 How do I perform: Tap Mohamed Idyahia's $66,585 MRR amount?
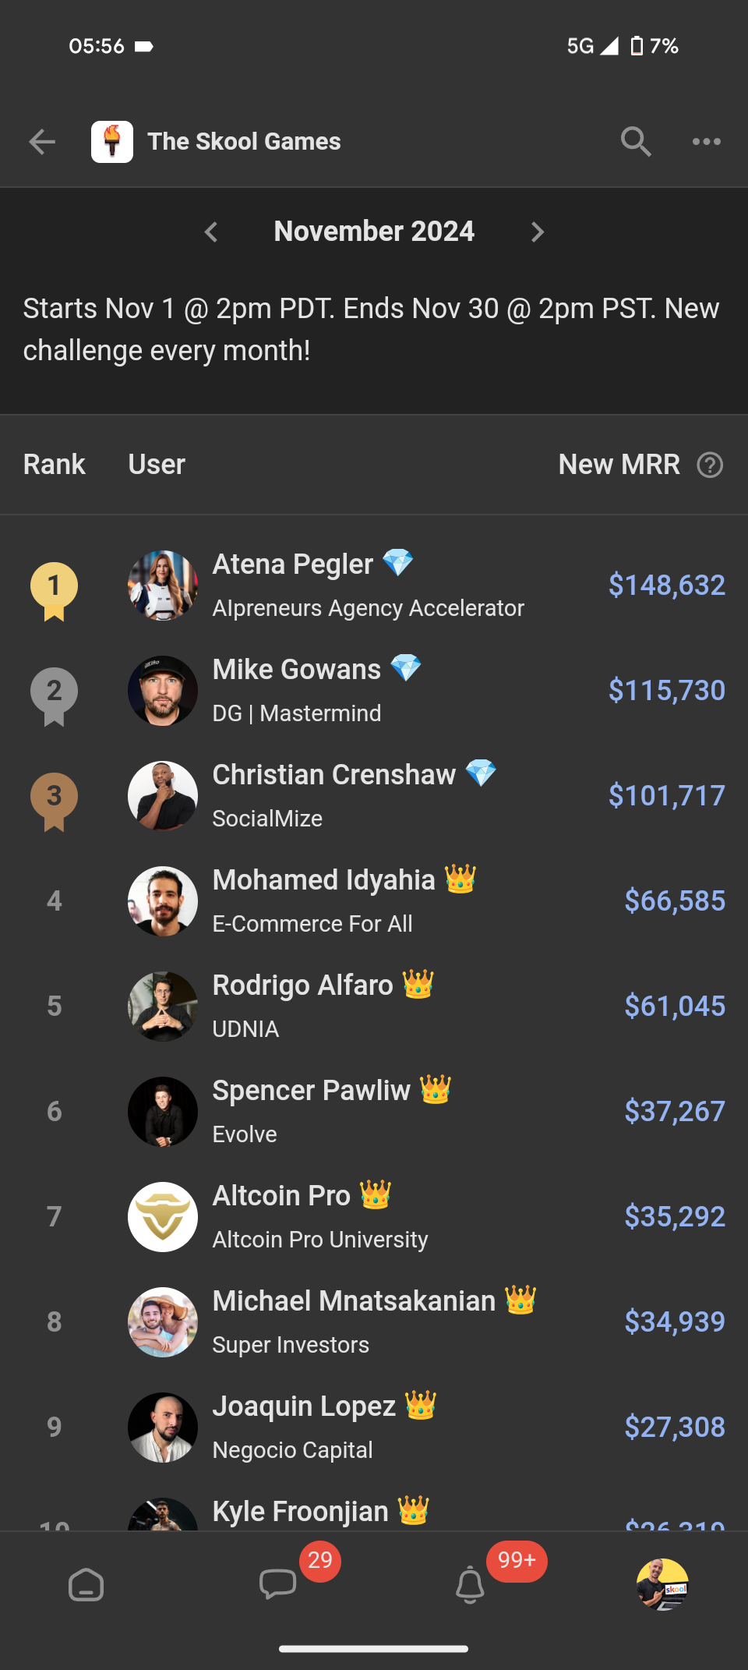(x=674, y=900)
